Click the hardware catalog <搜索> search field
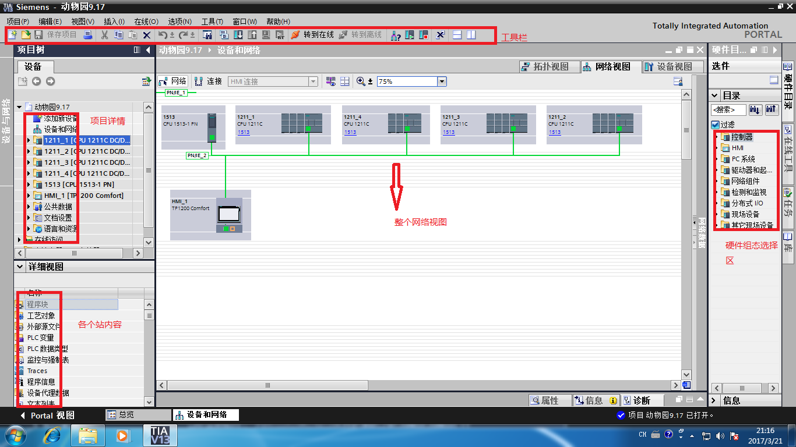Image resolution: width=796 pixels, height=447 pixels. click(728, 109)
